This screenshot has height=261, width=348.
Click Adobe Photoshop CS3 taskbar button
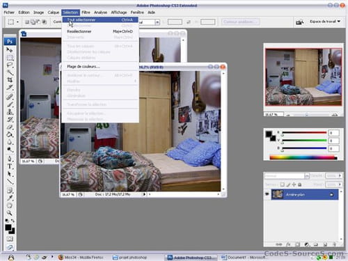[192, 258]
